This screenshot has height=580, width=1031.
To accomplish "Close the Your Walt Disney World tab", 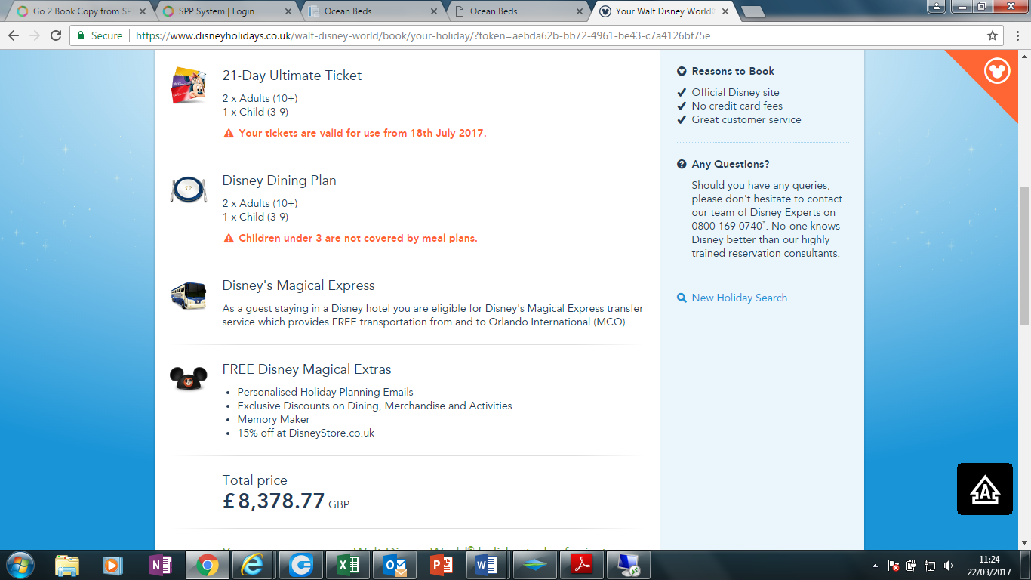I will [x=725, y=11].
